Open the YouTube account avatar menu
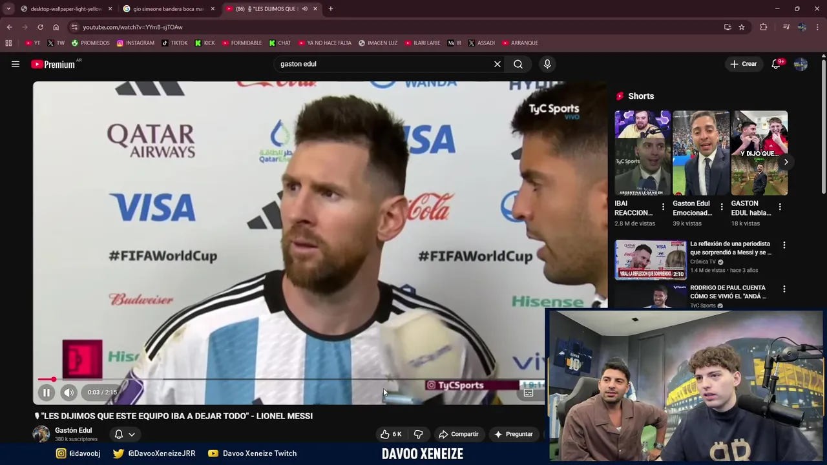Image resolution: width=827 pixels, height=465 pixels. point(801,64)
